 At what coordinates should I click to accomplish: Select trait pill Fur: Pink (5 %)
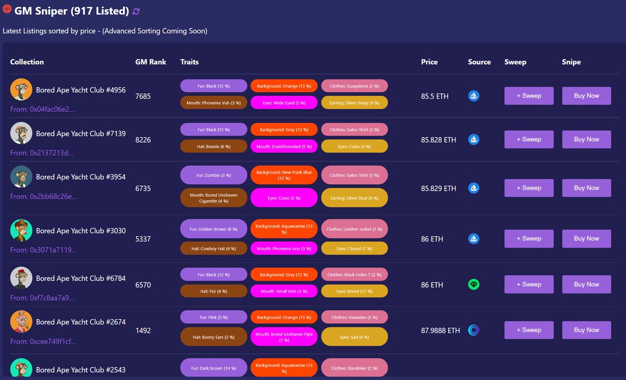pos(213,317)
